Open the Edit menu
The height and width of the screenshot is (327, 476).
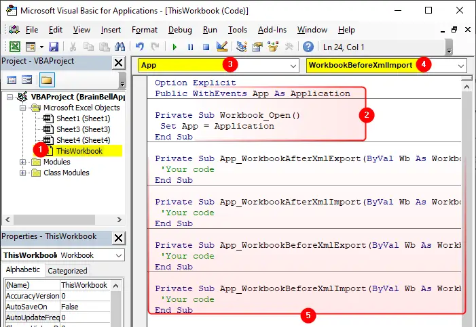click(56, 30)
